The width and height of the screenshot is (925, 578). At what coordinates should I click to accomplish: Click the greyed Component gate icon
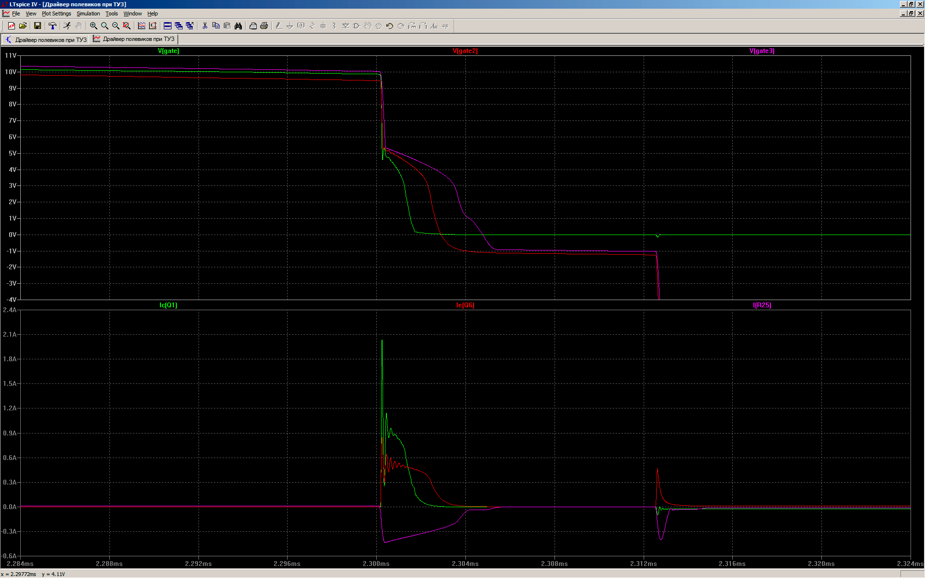coord(357,26)
